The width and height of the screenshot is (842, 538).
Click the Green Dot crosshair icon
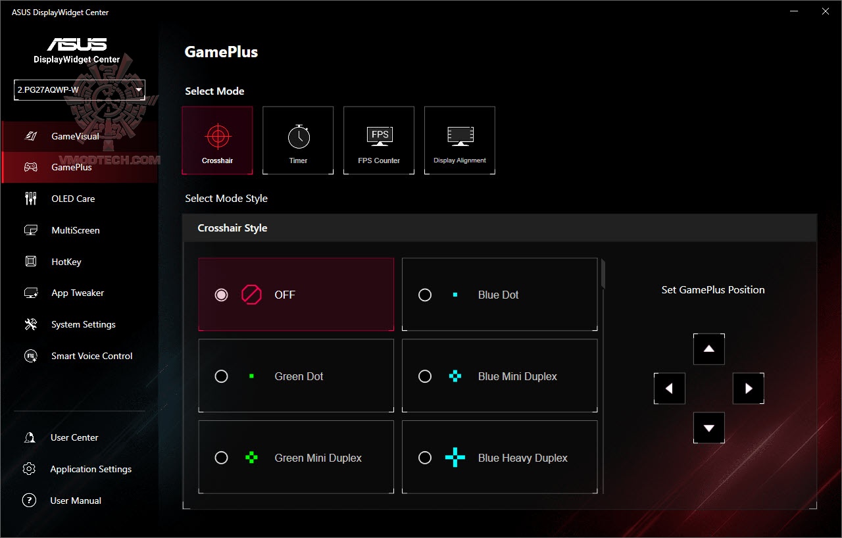click(251, 376)
